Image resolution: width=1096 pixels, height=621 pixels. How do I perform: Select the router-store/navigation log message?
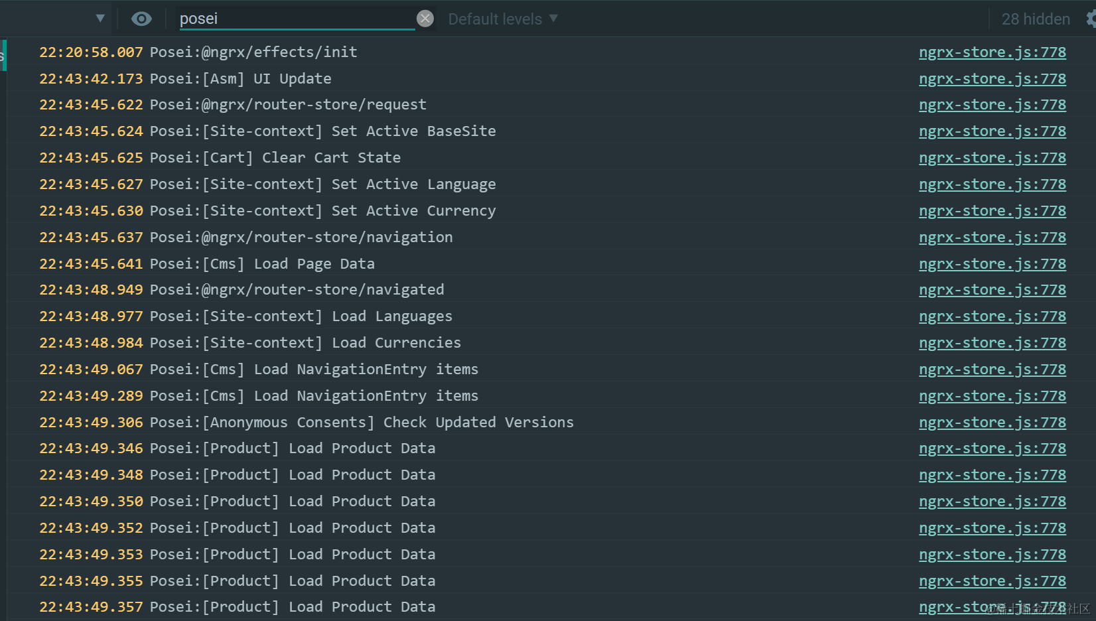click(301, 238)
